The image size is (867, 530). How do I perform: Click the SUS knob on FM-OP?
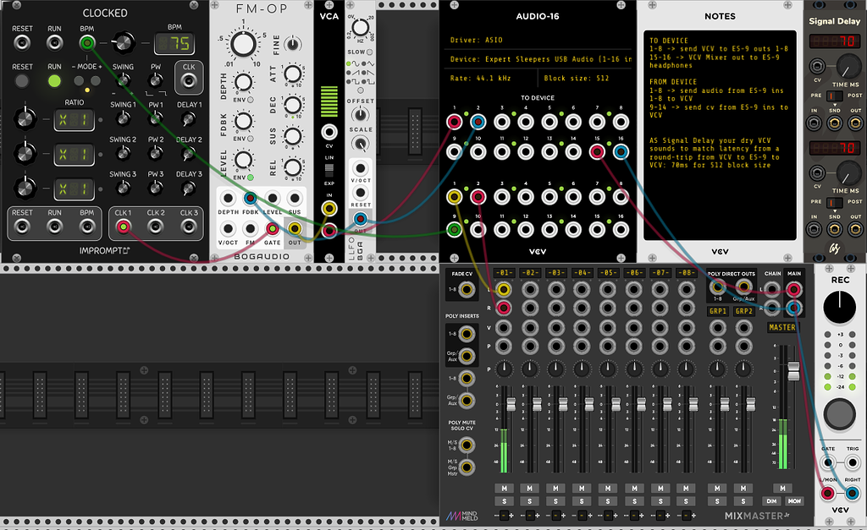[x=292, y=136]
